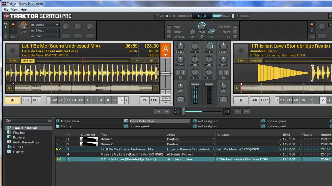Open the View menu
332x186 pixels.
pos(14,10)
